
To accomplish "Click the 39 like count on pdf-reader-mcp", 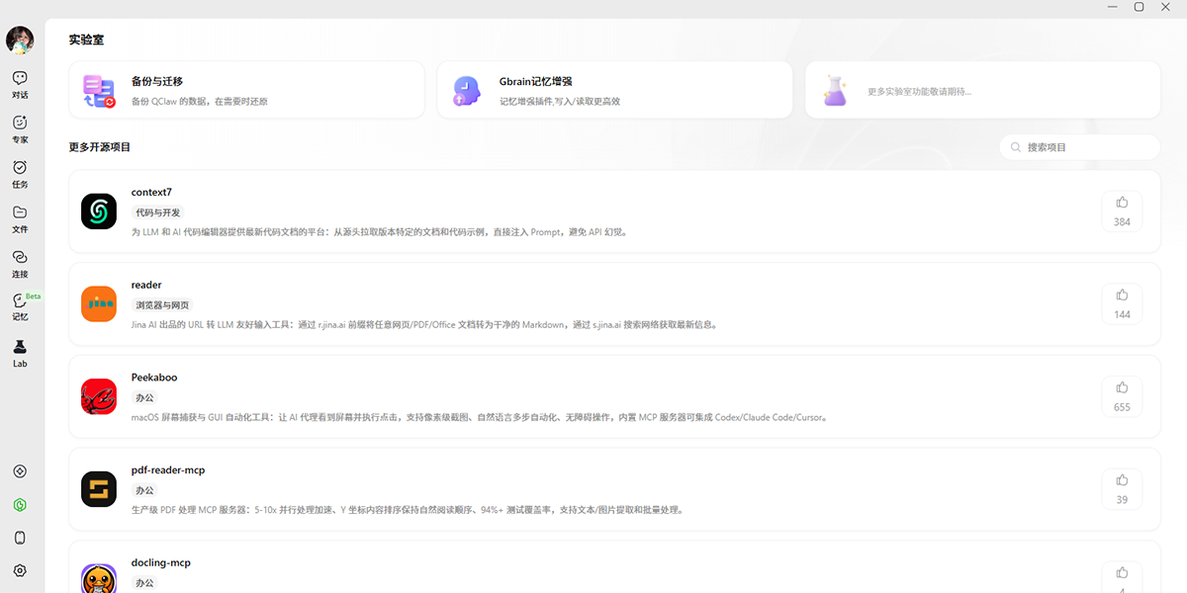I will point(1122,500).
